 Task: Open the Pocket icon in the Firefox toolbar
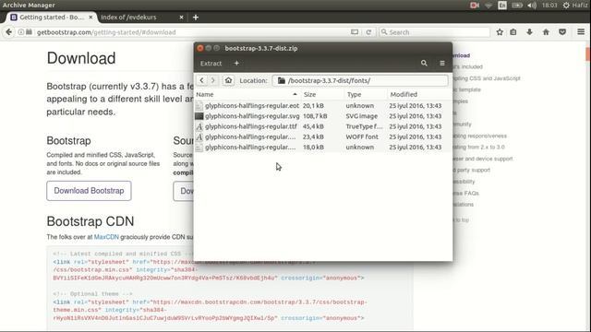pos(562,32)
